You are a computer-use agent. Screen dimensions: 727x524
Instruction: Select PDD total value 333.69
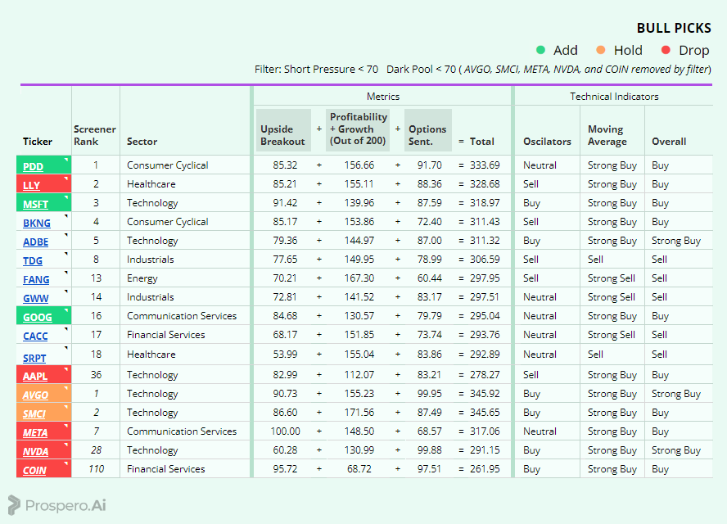[x=485, y=165]
